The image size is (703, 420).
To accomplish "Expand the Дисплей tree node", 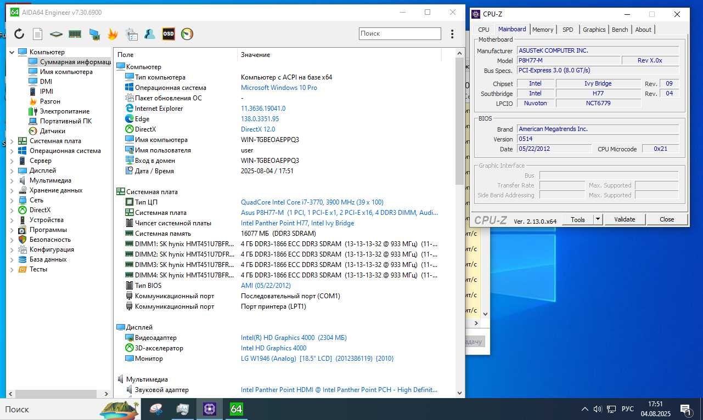I will 12,171.
